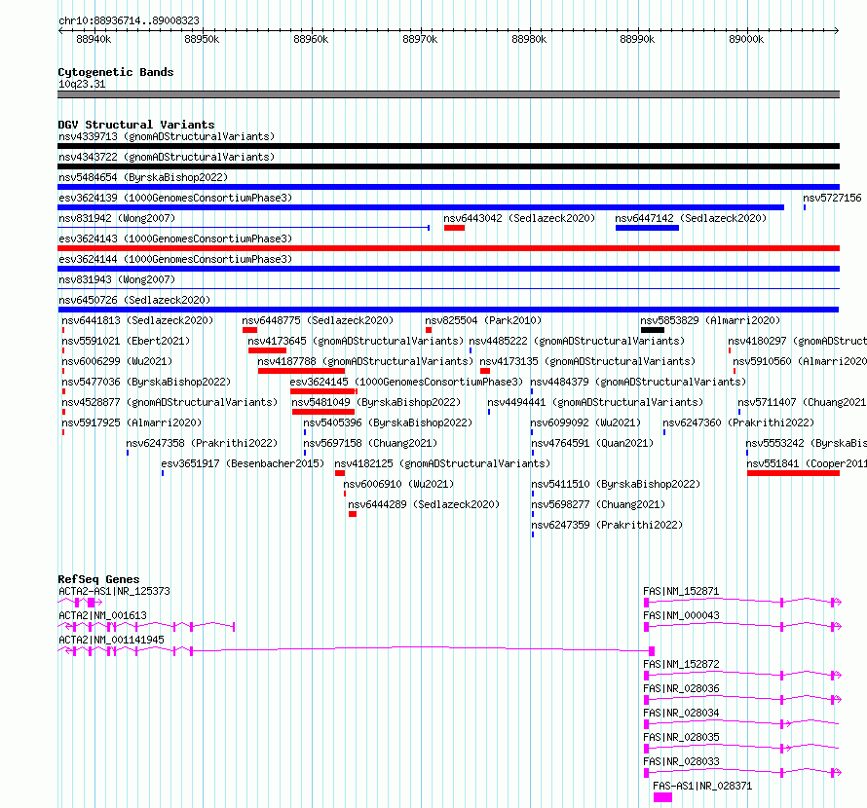Viewport: 867px width, 808px height.
Task: Click nsv5411510 (ByrskaBishop2022) label
Action: (x=616, y=484)
